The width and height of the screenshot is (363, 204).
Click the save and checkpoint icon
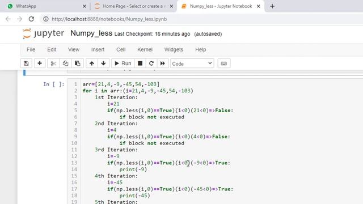(x=26, y=63)
